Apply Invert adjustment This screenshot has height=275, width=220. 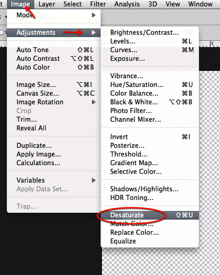coord(150,137)
